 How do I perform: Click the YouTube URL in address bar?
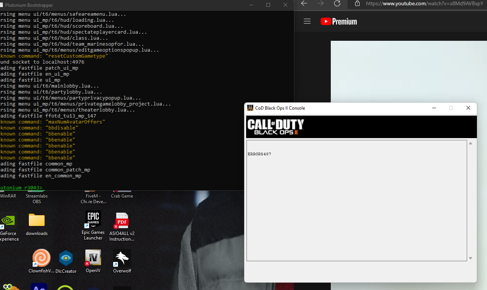424,3
